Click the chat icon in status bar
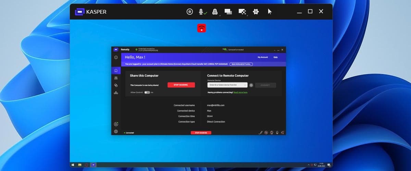 pyautogui.click(x=272, y=133)
